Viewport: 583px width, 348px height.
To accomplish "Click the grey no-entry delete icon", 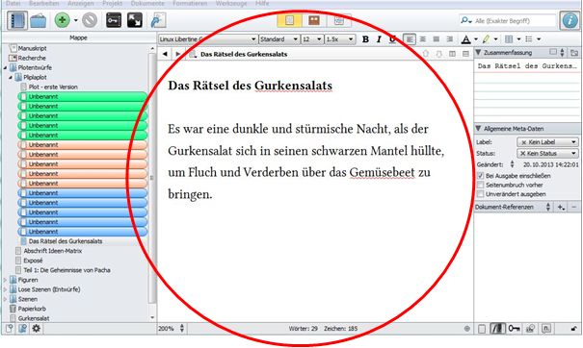I will click(x=90, y=20).
